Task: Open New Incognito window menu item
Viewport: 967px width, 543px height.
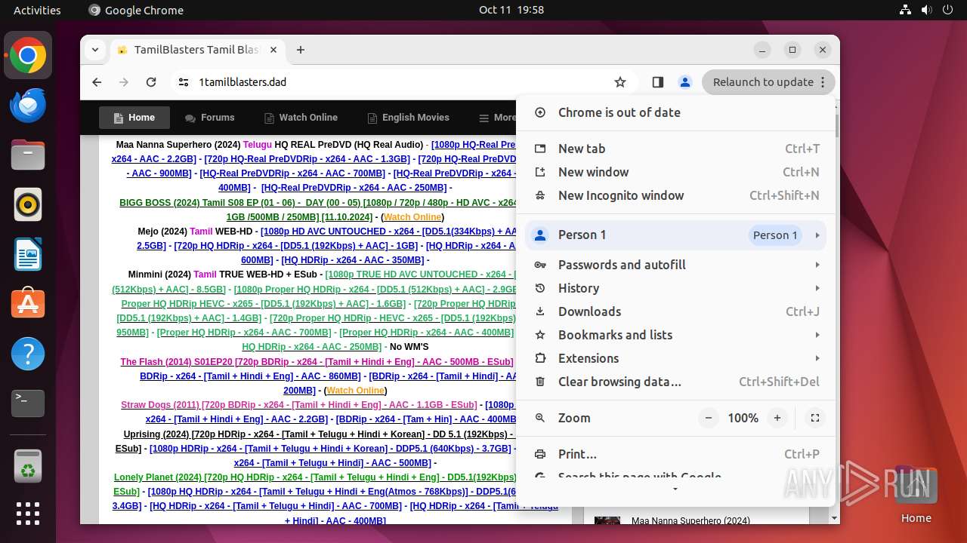Action: (675, 195)
